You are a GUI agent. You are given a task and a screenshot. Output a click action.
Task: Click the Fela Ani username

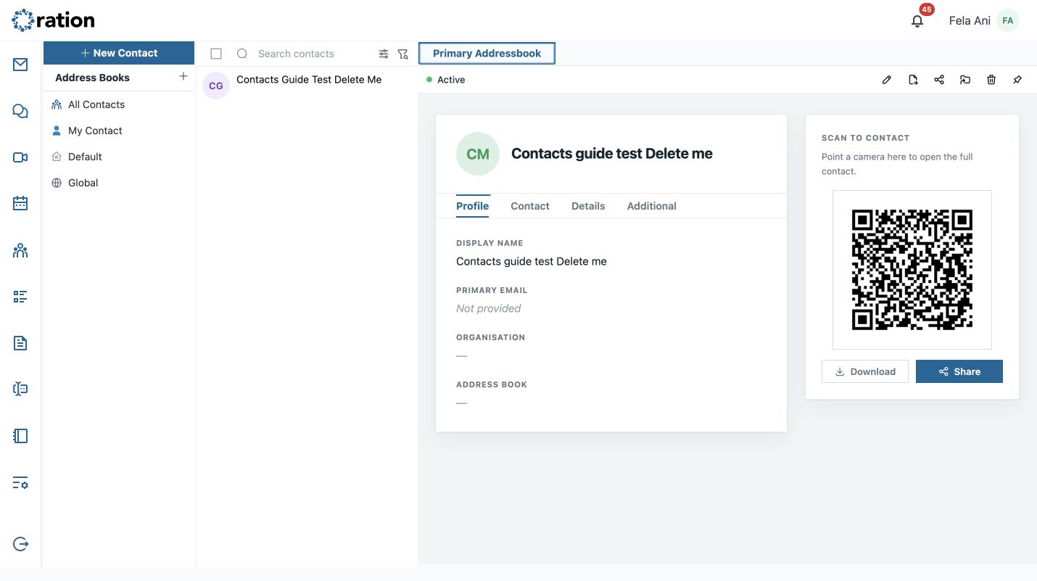[x=970, y=21]
